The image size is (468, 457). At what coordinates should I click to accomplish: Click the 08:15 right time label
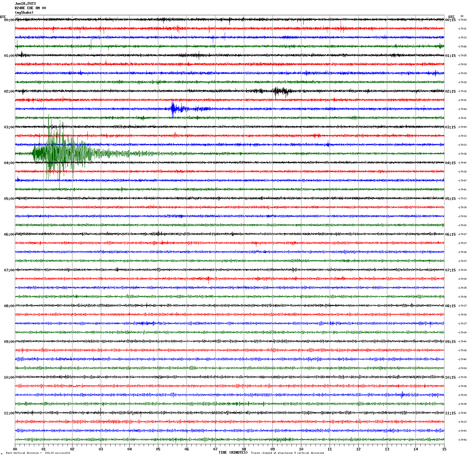450,306
